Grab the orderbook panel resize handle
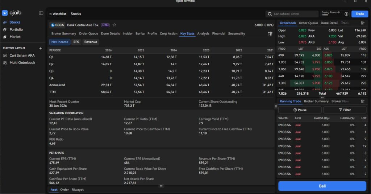Viewport: 371px width, 194px height. (322, 98)
